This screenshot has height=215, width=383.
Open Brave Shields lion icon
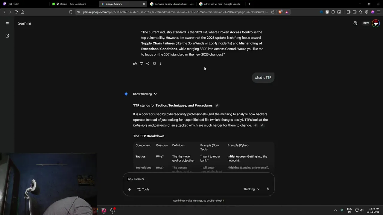(280, 12)
